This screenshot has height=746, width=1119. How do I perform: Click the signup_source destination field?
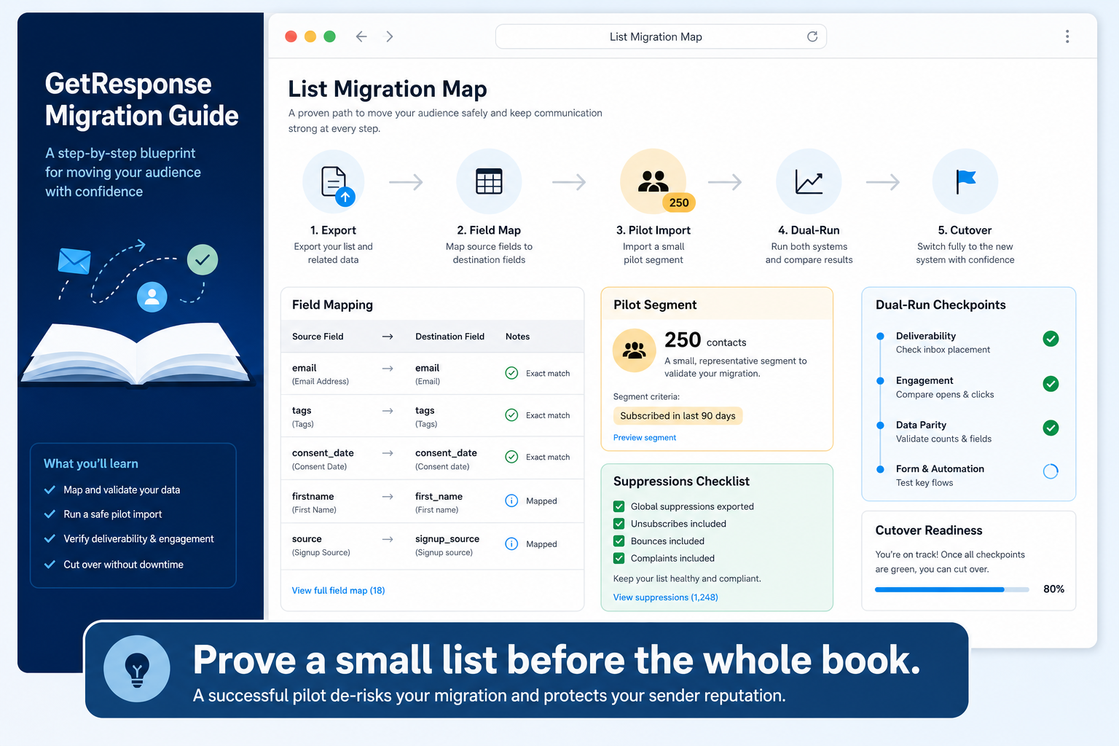coord(447,539)
